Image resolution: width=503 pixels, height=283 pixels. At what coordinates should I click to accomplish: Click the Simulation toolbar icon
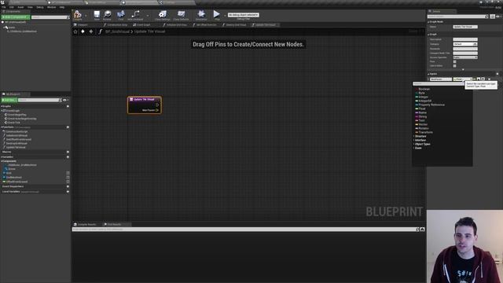(x=201, y=15)
